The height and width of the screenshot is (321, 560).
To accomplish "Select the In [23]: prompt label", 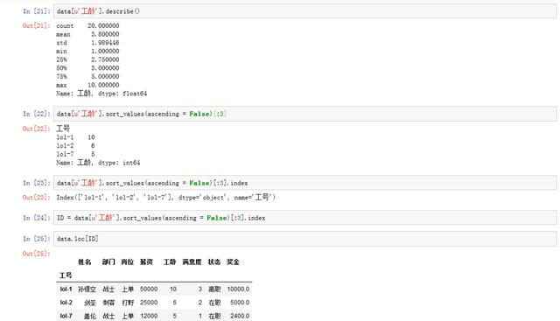I will click(x=37, y=183).
